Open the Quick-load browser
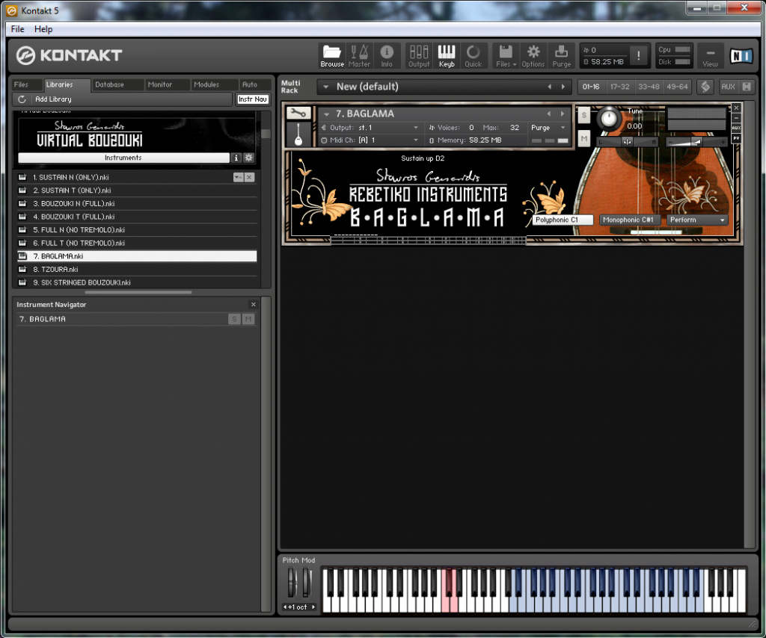 pos(473,55)
